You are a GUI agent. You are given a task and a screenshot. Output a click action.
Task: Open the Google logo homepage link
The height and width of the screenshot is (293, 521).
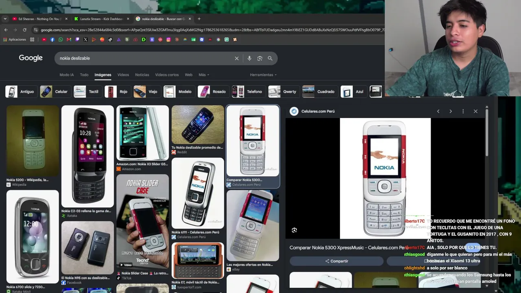pyautogui.click(x=31, y=58)
